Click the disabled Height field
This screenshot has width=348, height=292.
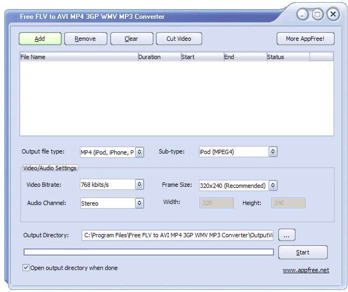(288, 203)
